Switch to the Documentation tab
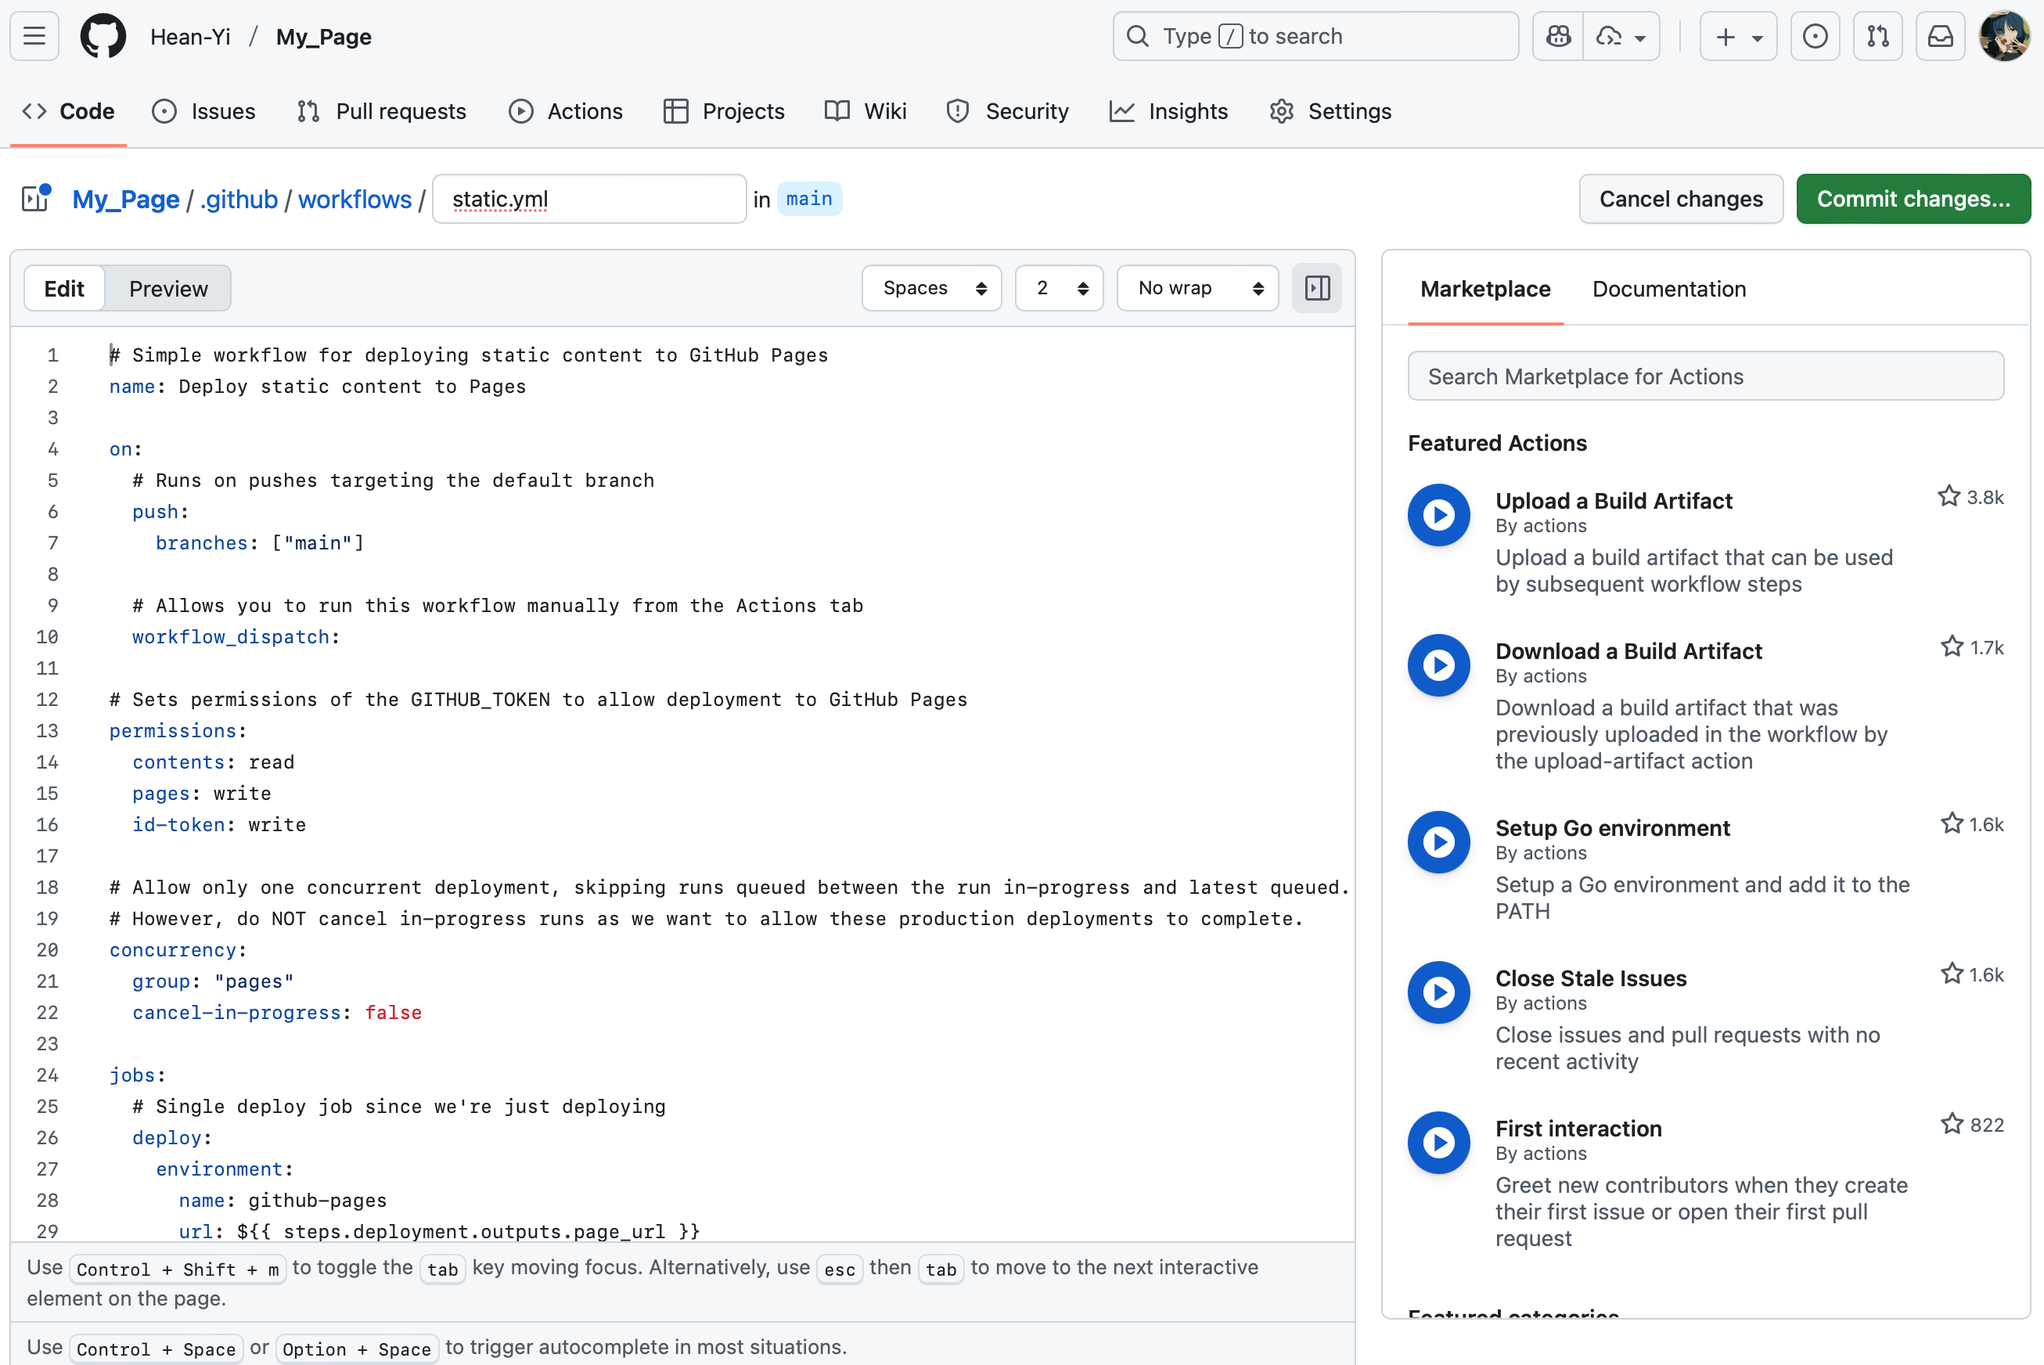This screenshot has height=1365, width=2044. [1668, 289]
